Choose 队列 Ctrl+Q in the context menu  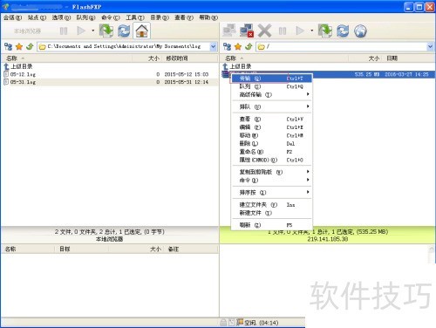tap(271, 86)
